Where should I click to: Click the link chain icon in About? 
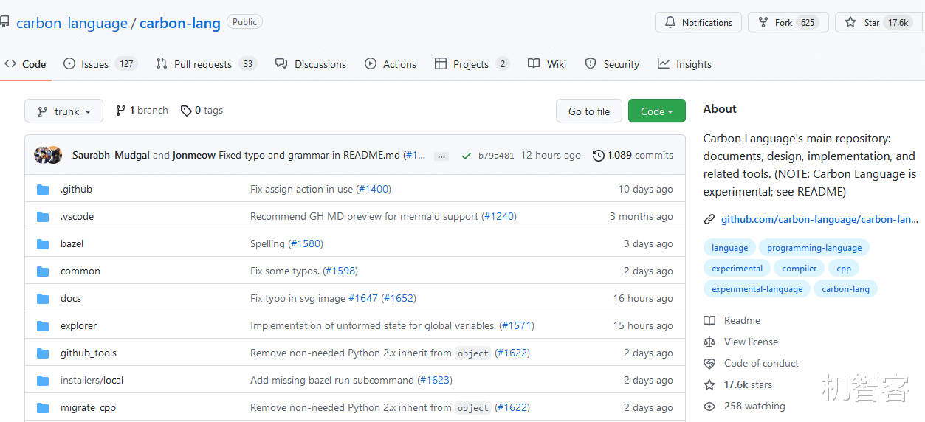[709, 220]
